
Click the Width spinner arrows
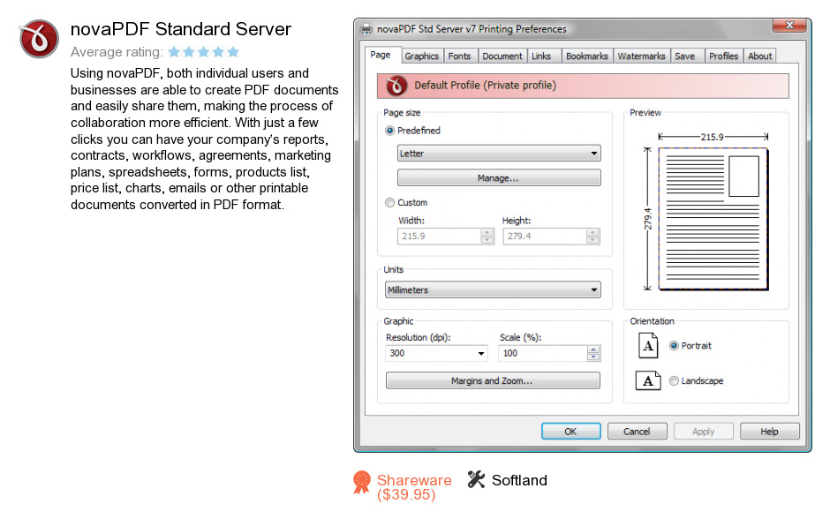point(487,237)
